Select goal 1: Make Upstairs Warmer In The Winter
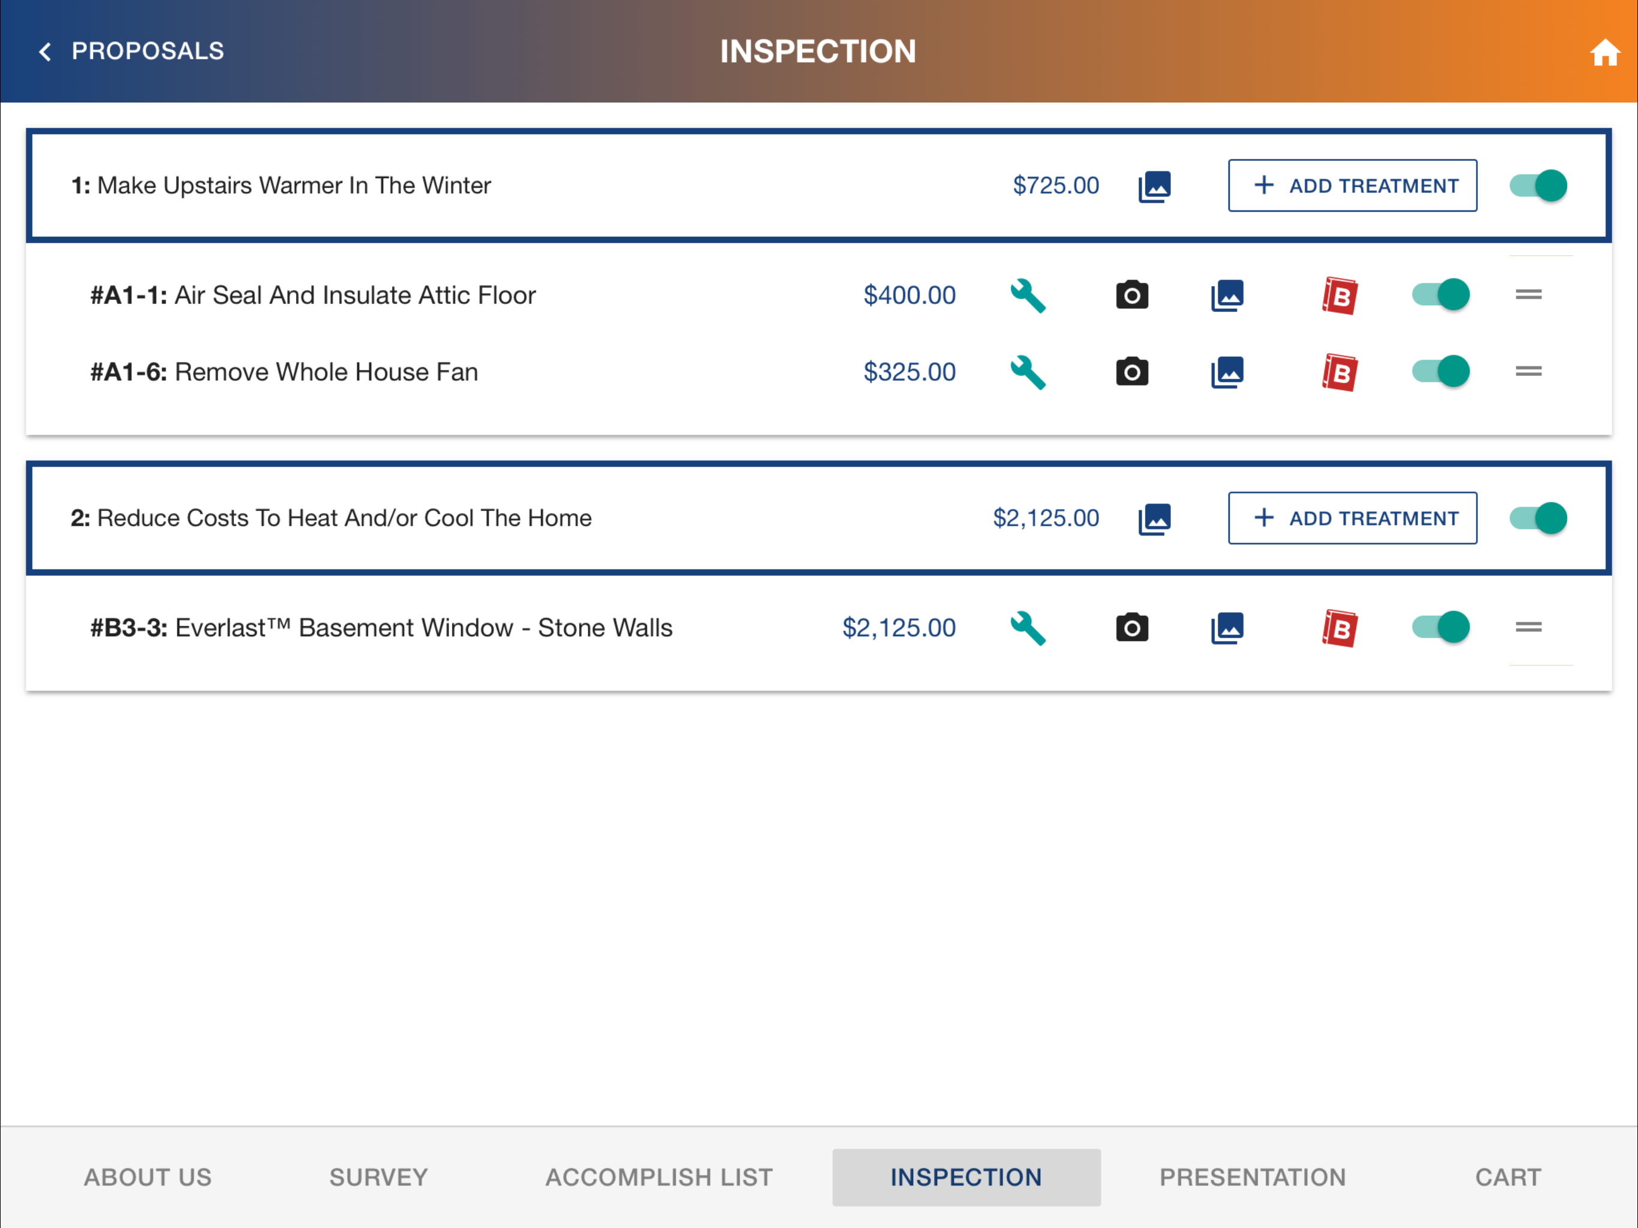The height and width of the screenshot is (1228, 1638). 281,185
